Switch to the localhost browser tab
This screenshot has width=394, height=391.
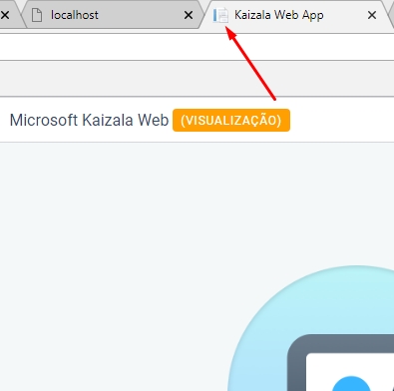(112, 15)
